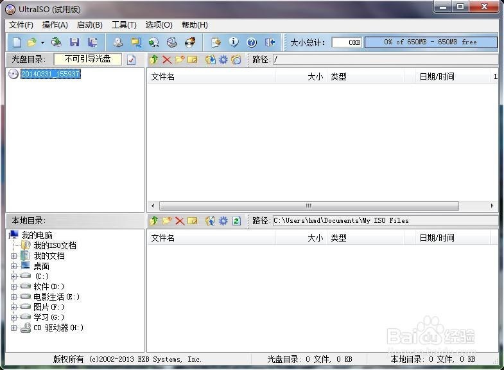
Task: Open the 操作(A) menu
Action: coord(55,25)
